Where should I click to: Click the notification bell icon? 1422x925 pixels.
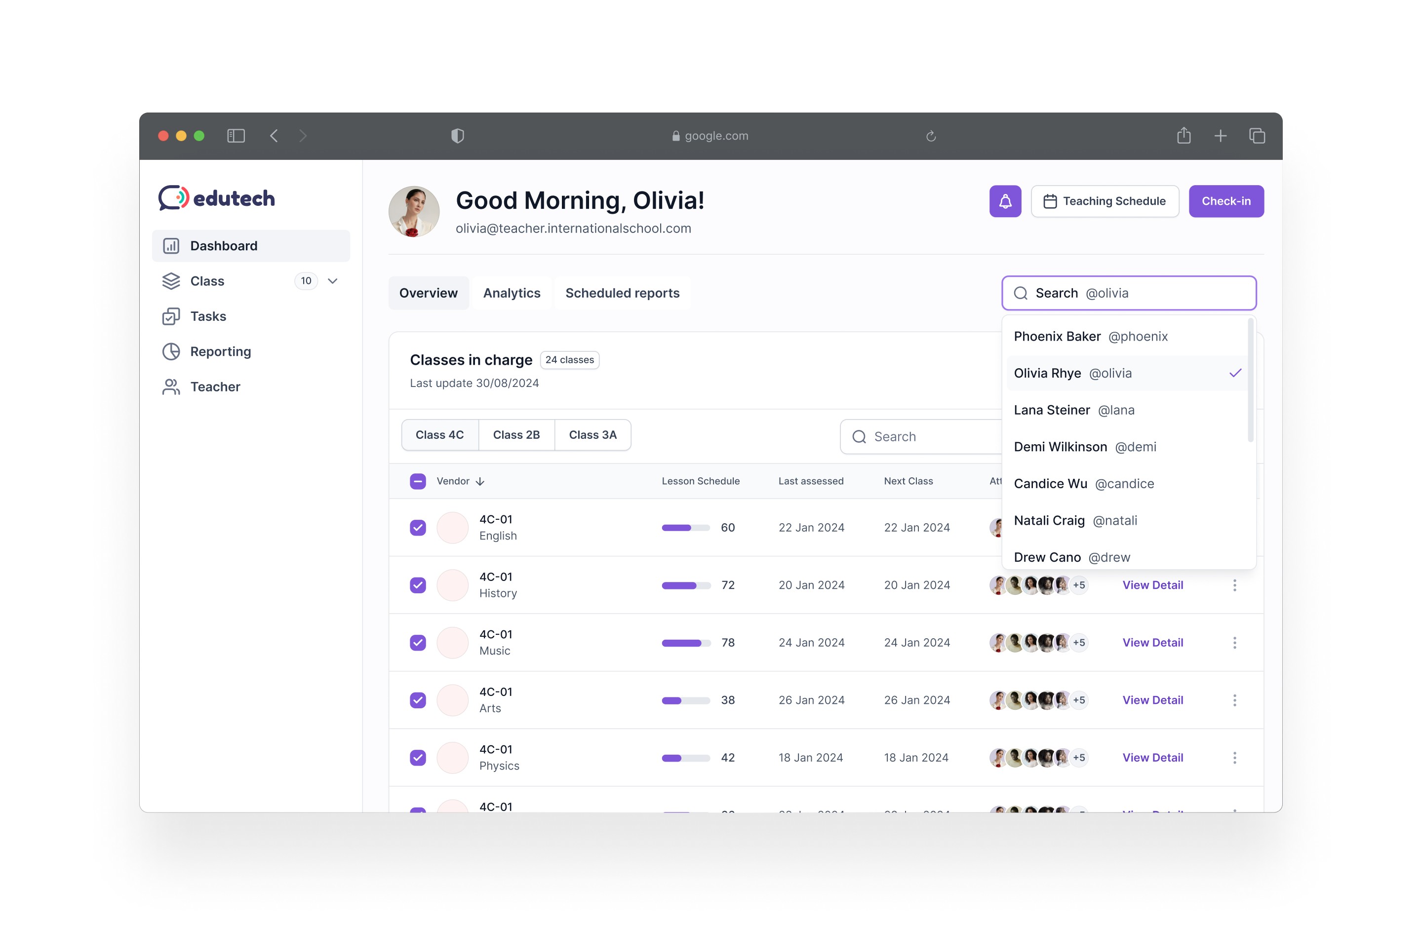pos(1005,201)
